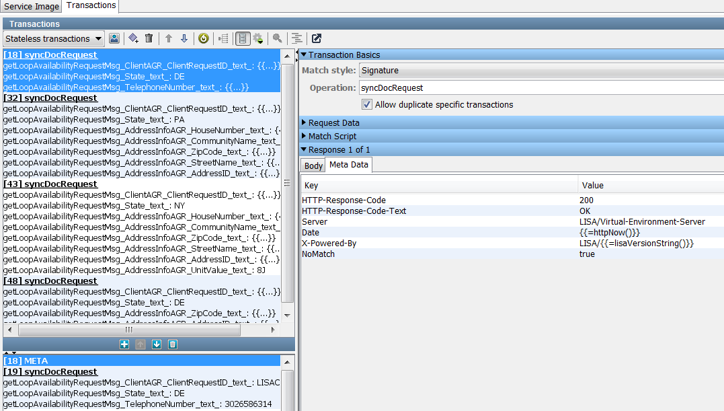Click the green circular refresh icon

pos(203,39)
